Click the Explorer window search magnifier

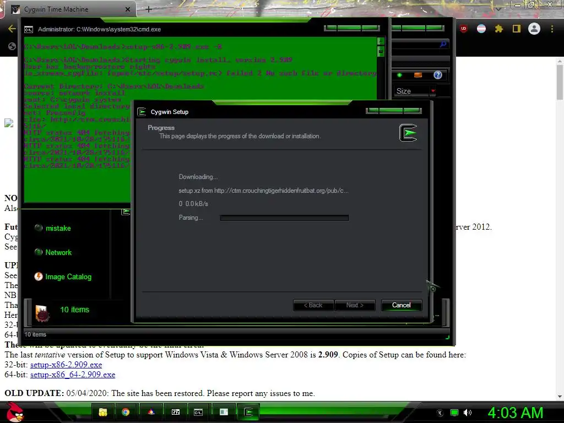click(443, 44)
